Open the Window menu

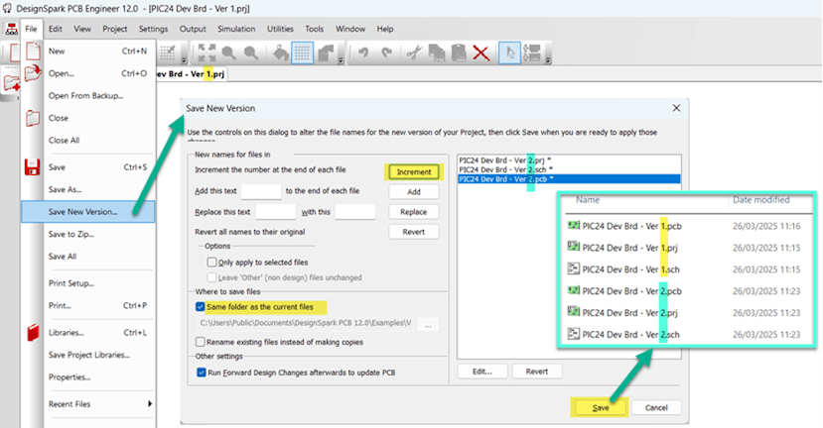tap(350, 29)
